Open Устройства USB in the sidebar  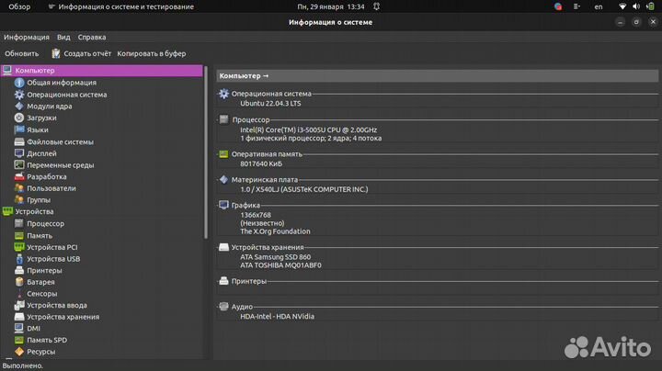tap(52, 259)
